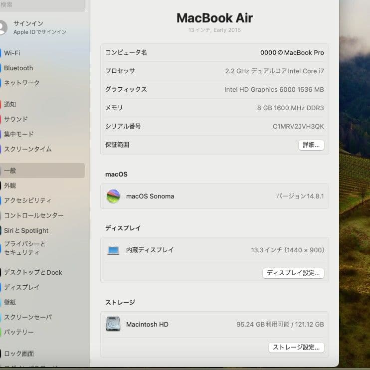Select コントロールセンター in the sidebar
The height and width of the screenshot is (370, 370).
point(33,215)
